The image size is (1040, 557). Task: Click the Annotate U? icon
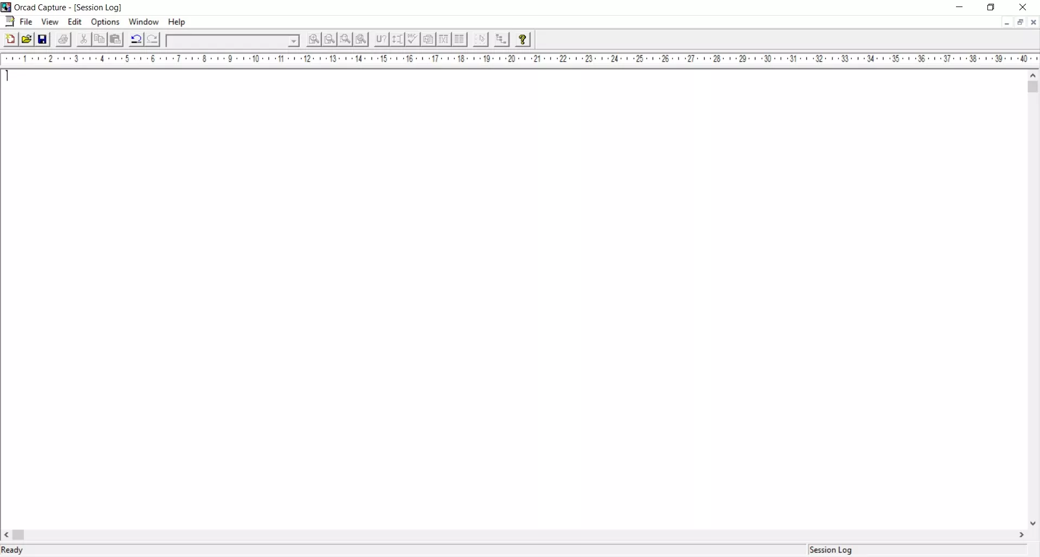point(382,40)
